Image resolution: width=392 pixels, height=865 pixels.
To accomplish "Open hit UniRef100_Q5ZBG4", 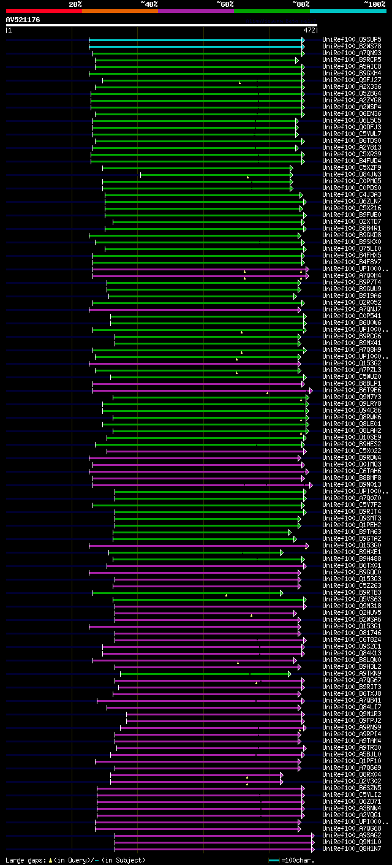I will [x=352, y=94].
